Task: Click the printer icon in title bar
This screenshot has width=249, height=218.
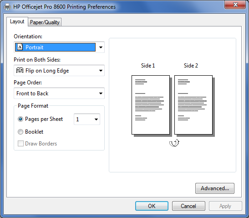Action: click(7, 7)
